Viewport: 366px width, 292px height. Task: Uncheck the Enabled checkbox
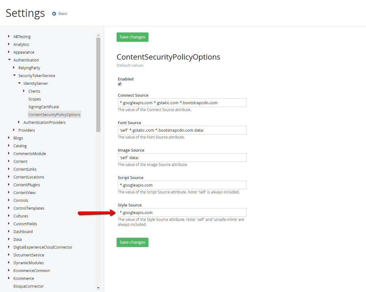coord(120,84)
